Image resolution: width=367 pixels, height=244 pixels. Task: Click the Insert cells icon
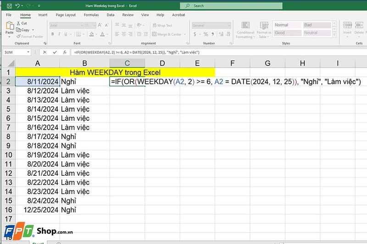click(x=347, y=25)
